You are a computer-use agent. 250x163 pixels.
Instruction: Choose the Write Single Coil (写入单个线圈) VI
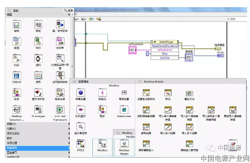(x=168, y=127)
